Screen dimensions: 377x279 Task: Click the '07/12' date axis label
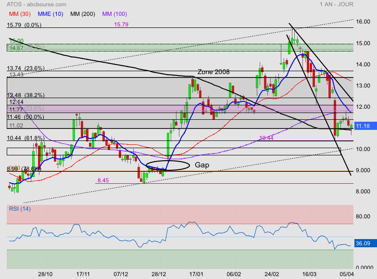121,274
